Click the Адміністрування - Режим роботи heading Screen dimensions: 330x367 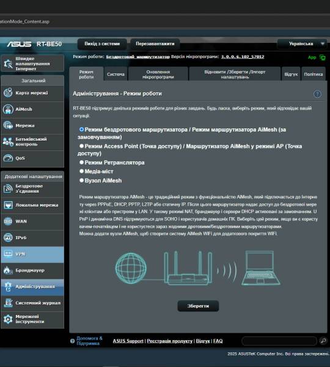(x=117, y=94)
